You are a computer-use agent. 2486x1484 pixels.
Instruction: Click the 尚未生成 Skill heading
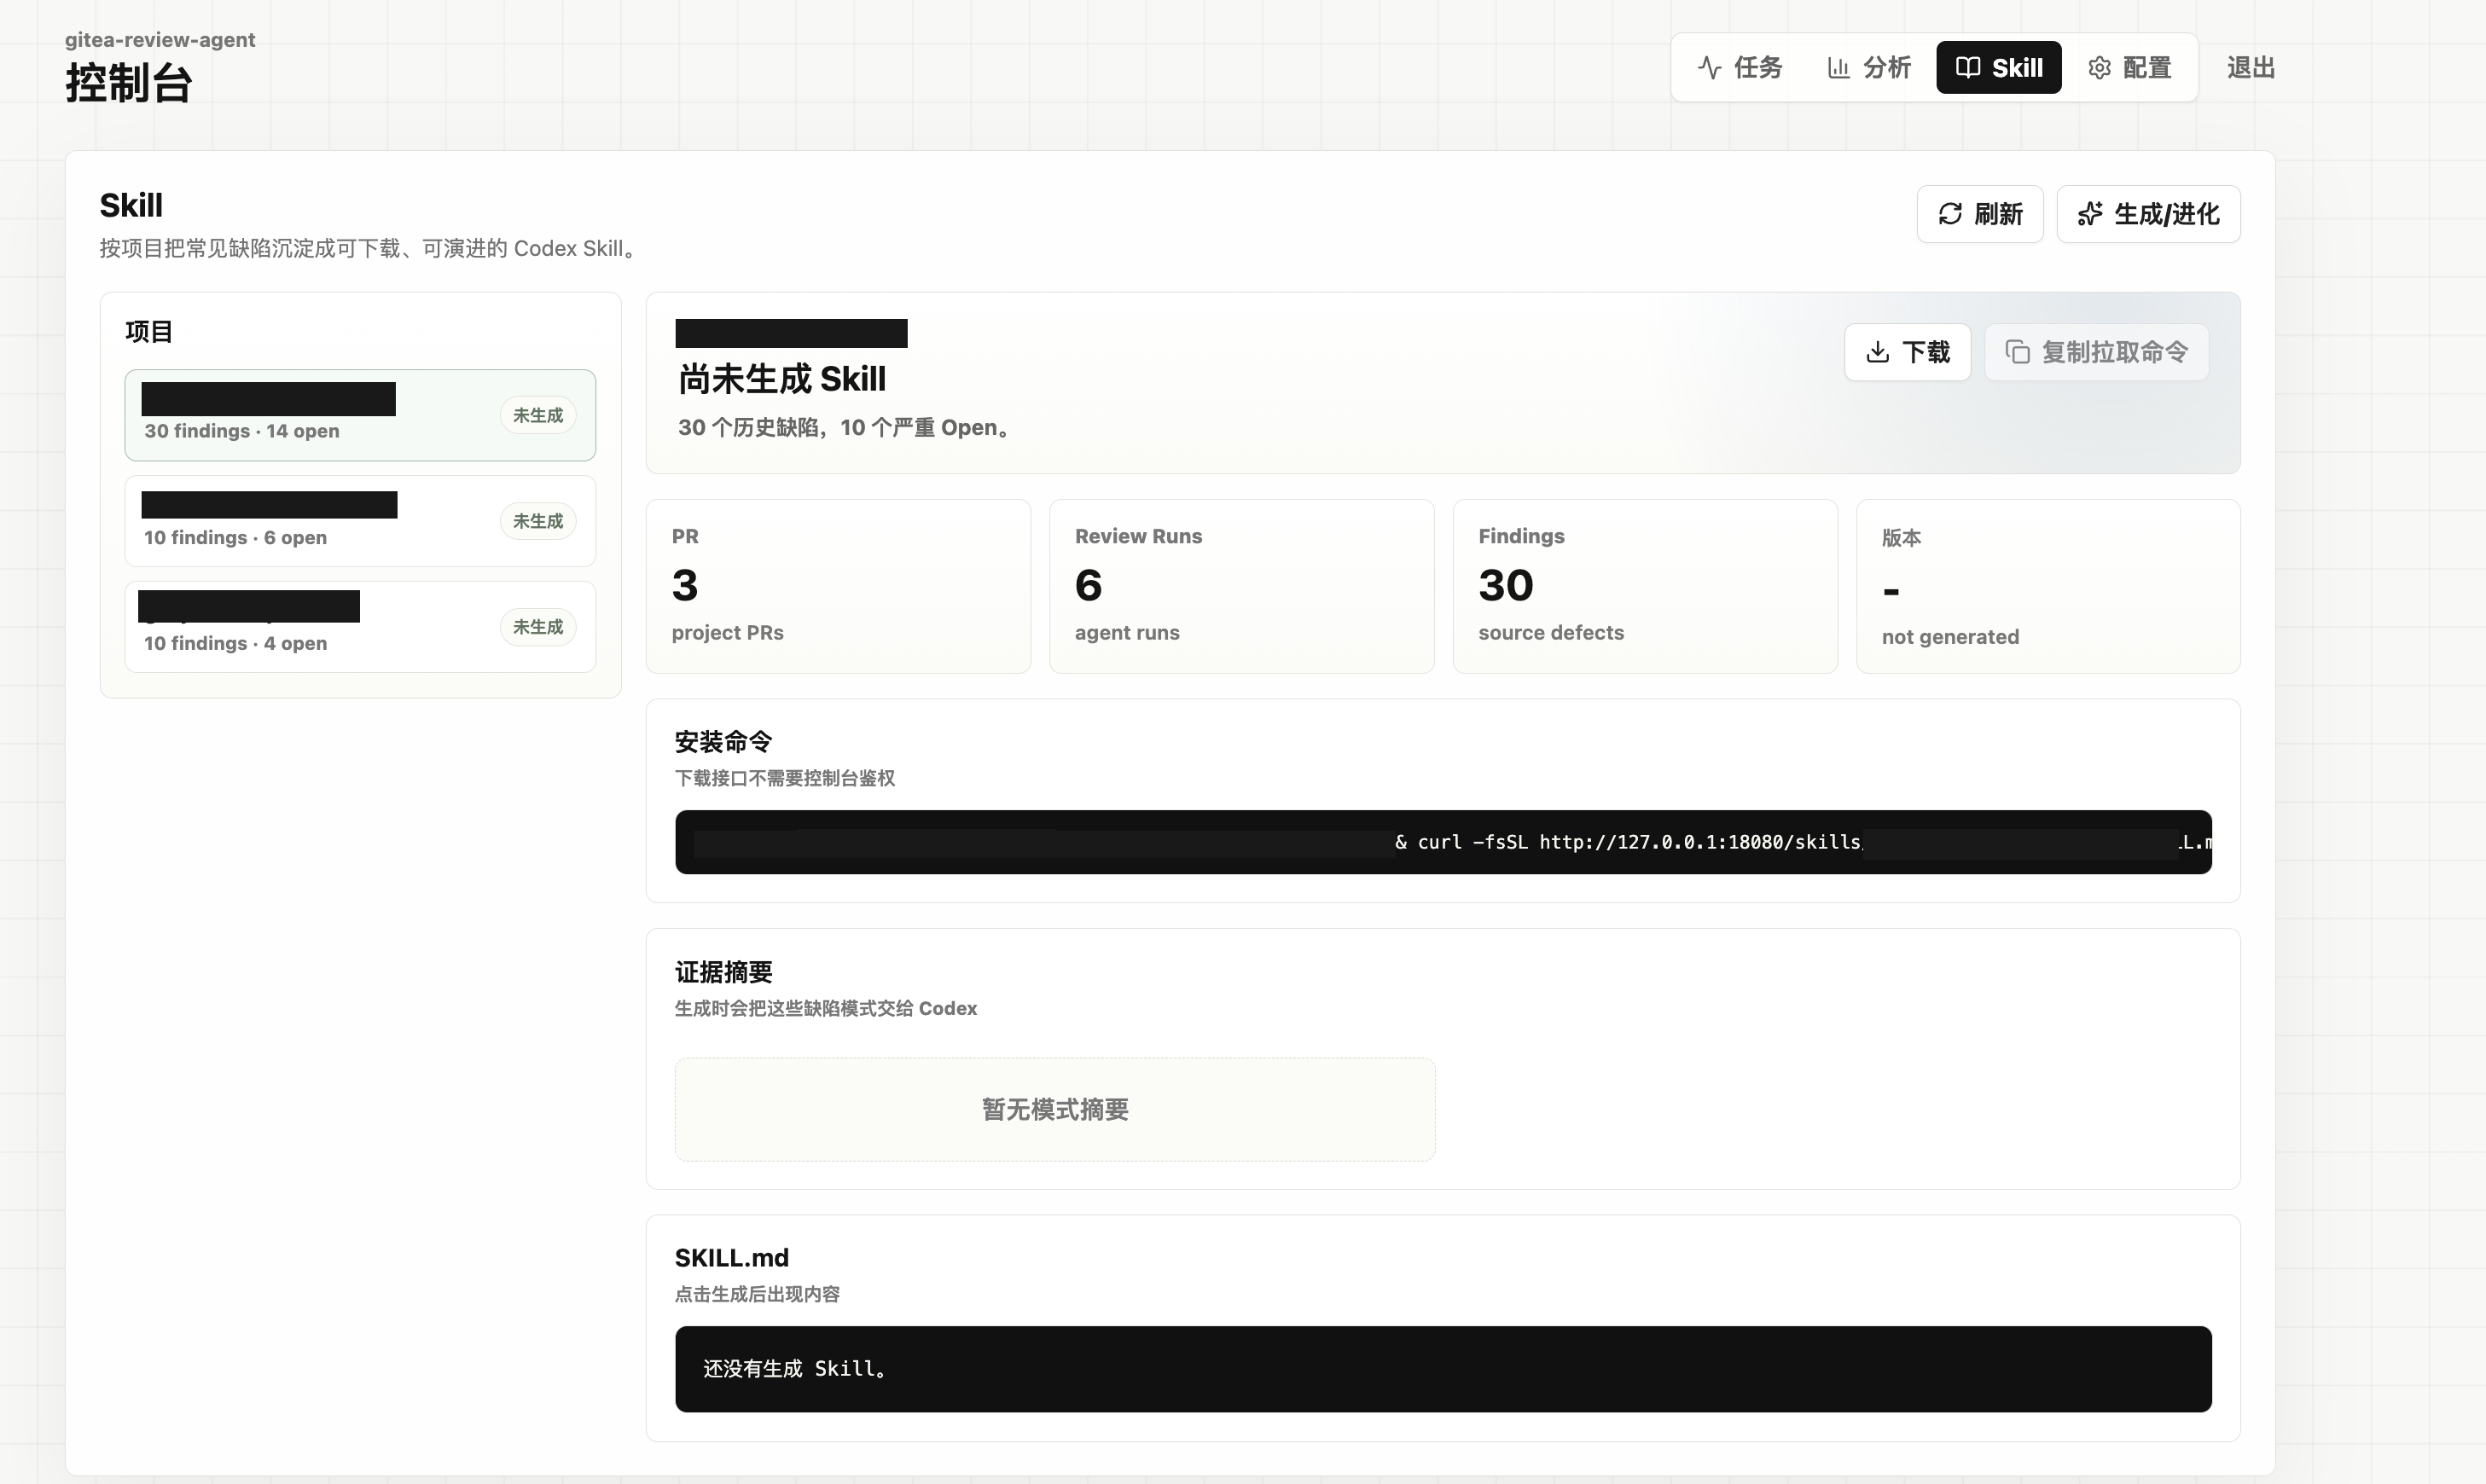782,379
